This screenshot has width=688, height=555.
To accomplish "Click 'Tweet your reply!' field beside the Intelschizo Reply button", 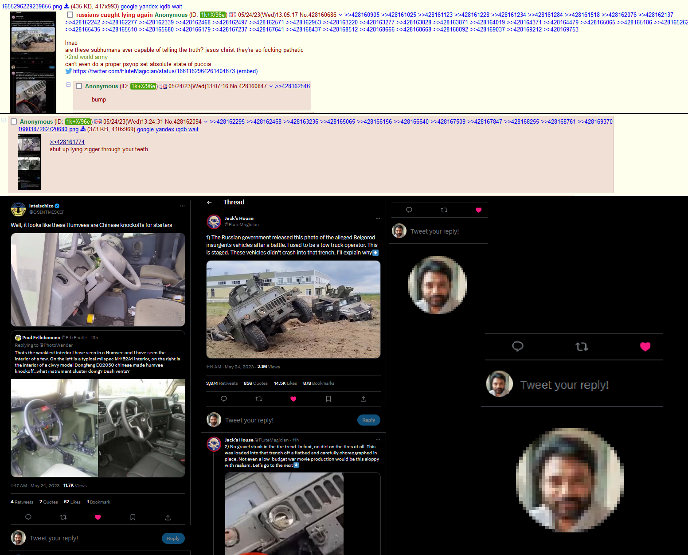I will pos(54,539).
